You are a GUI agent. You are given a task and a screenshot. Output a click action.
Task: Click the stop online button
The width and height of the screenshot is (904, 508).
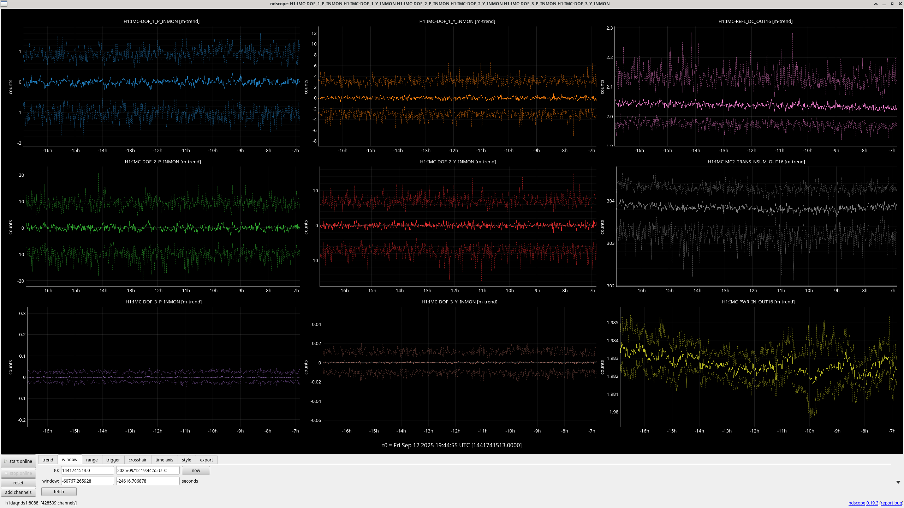pyautogui.click(x=18, y=473)
